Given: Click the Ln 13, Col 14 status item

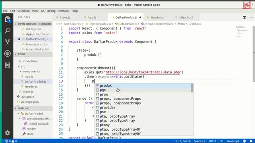Looking at the screenshot, I should pyautogui.click(x=182, y=141).
